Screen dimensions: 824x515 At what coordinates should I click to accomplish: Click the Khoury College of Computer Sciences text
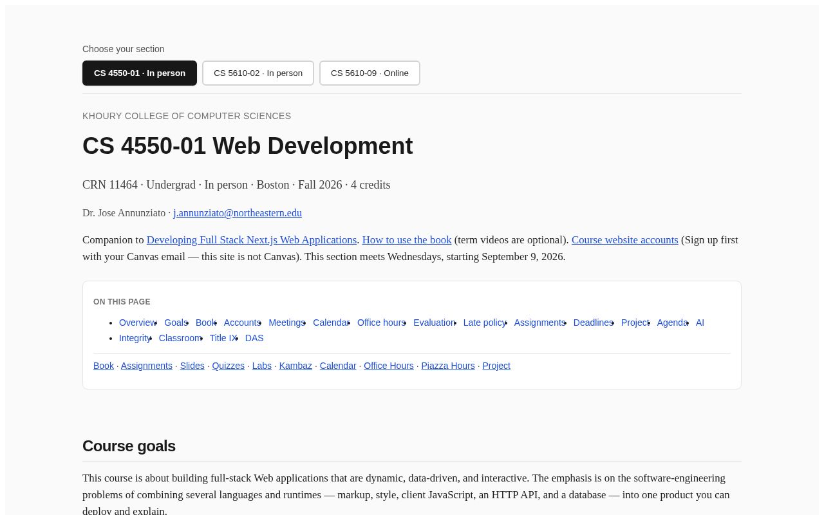point(187,116)
